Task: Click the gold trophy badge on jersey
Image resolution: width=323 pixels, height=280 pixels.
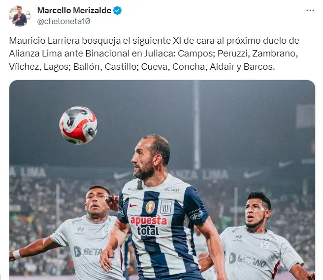Action: 150,207
